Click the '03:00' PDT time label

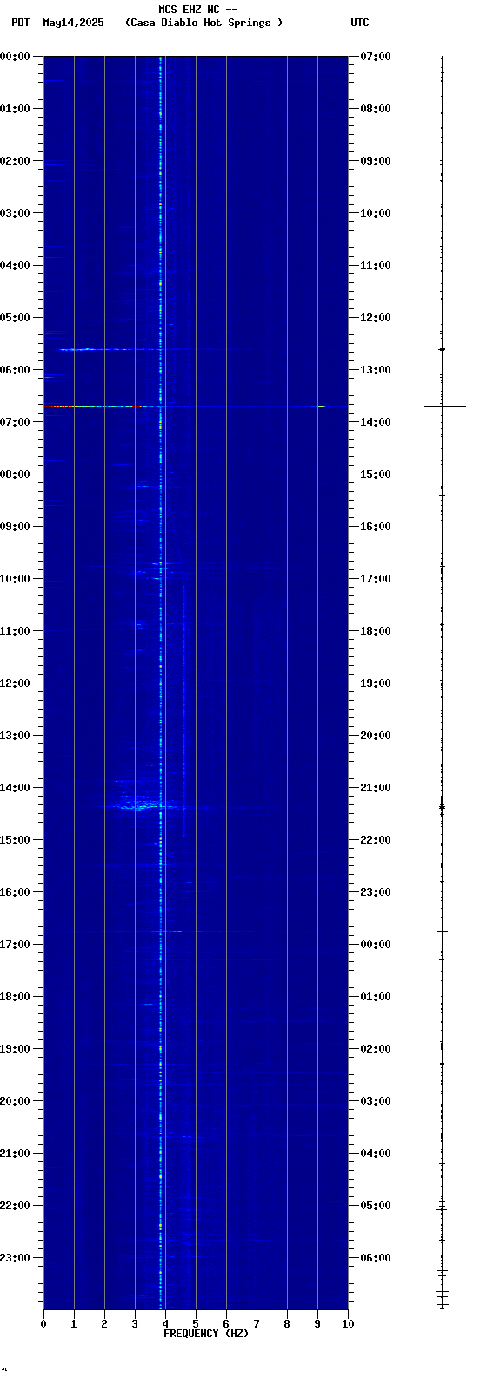coord(16,213)
